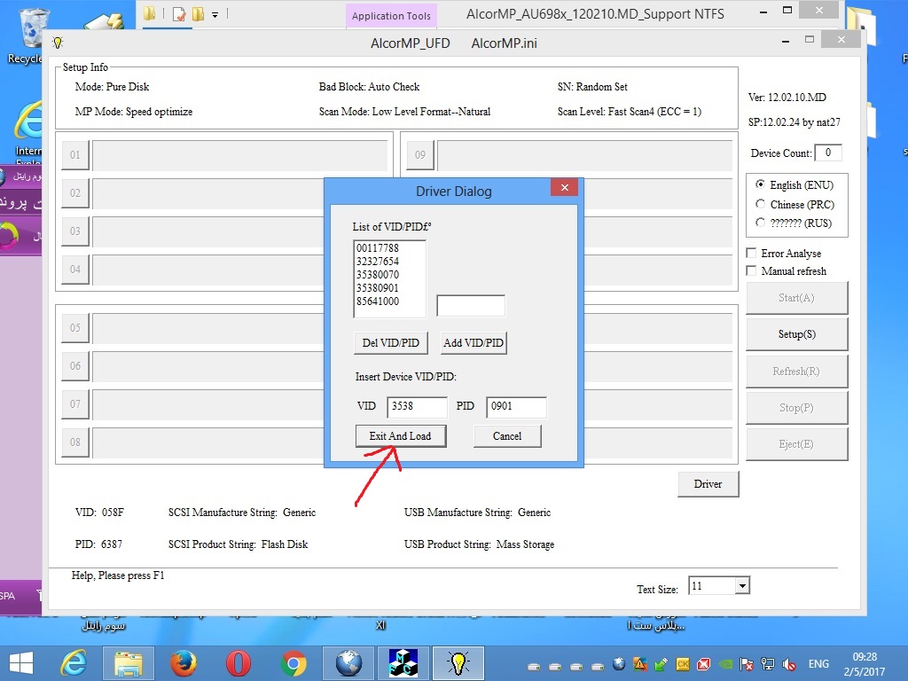The width and height of the screenshot is (908, 681).
Task: Click the Device Count field
Action: coord(828,153)
